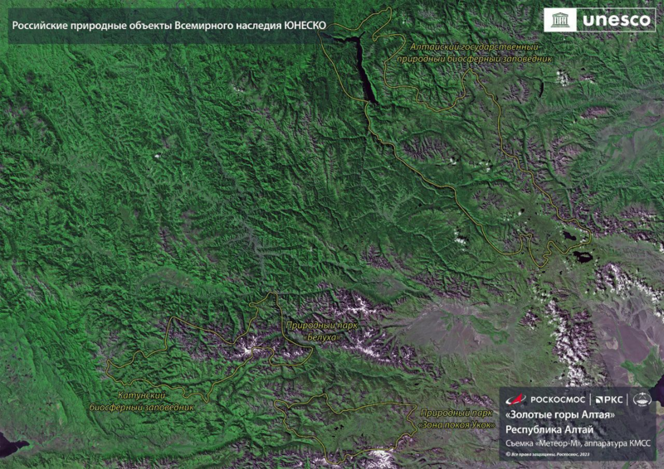
Task: Click the 'Зона покоя Укок' label
Action: pyautogui.click(x=456, y=418)
